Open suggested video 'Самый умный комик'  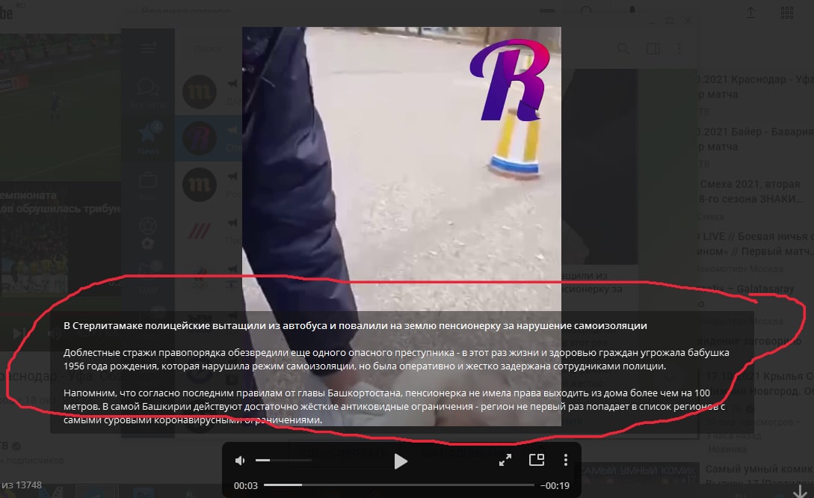(x=758, y=469)
